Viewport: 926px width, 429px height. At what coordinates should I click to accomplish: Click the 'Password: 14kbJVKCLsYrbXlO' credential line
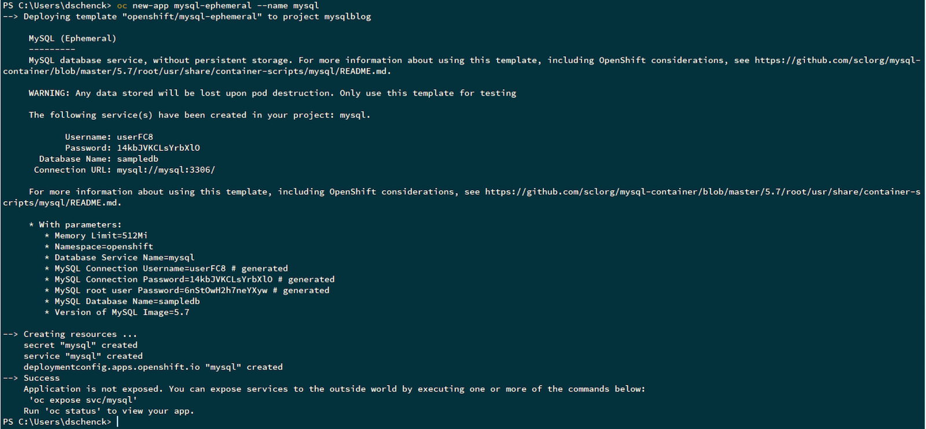click(132, 148)
